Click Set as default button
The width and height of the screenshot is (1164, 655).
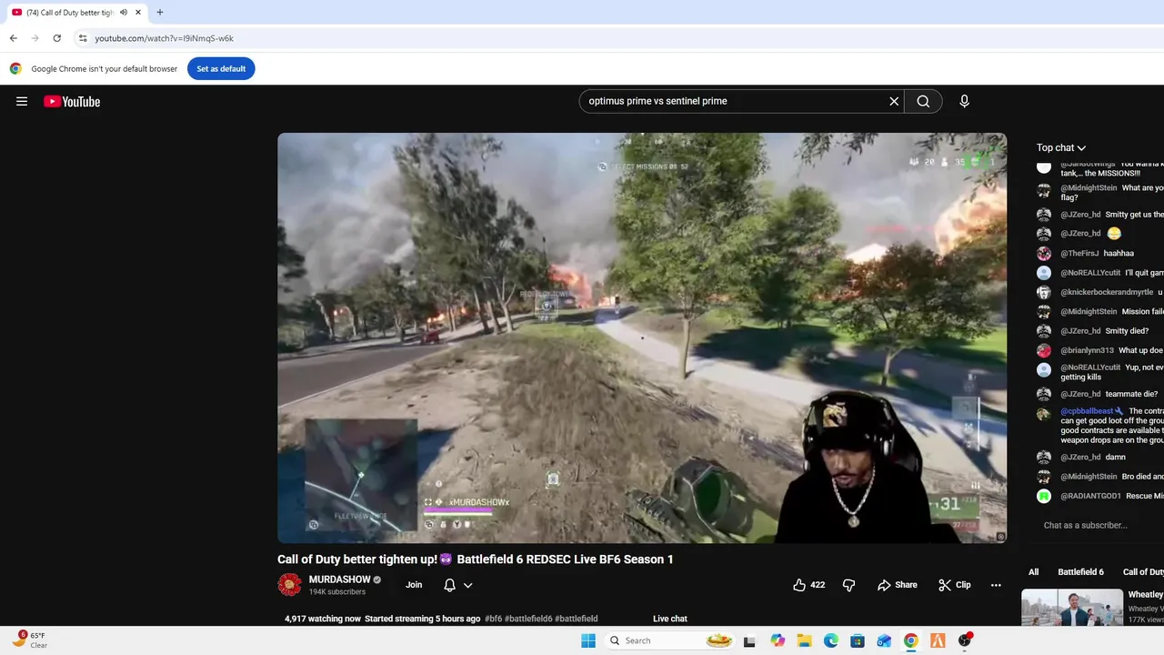click(221, 68)
